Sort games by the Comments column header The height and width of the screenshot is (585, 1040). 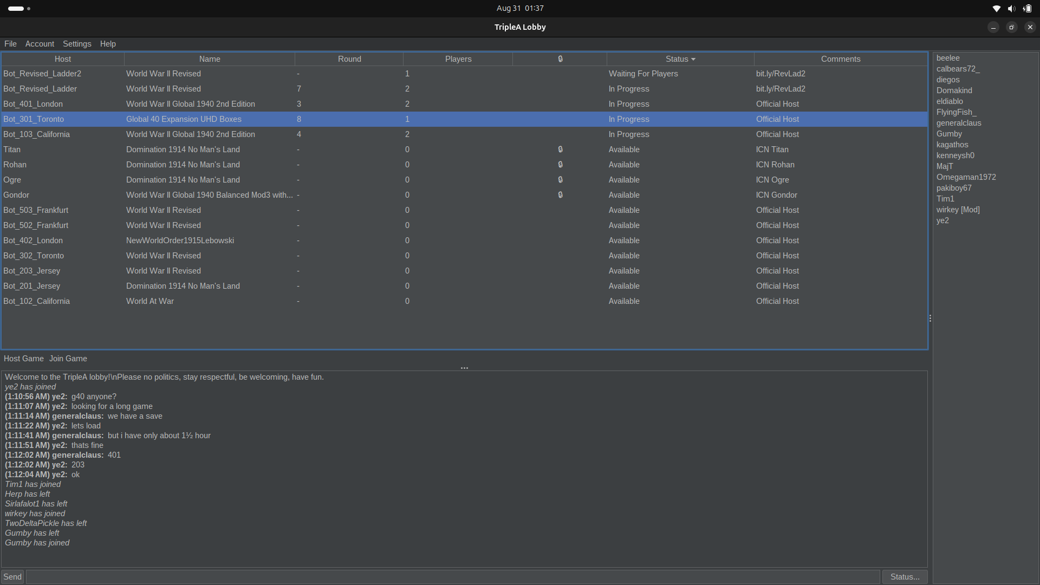[841, 59]
